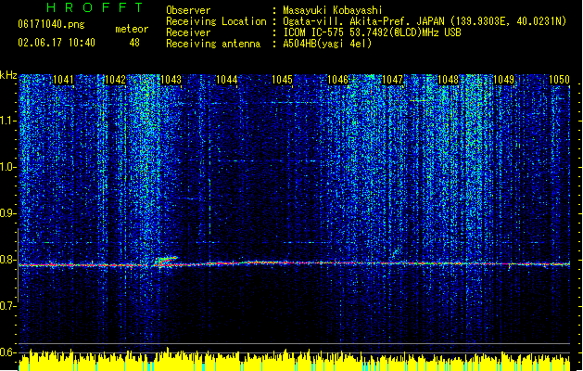
Task: Click the 1043 time marker
Action: [171, 80]
